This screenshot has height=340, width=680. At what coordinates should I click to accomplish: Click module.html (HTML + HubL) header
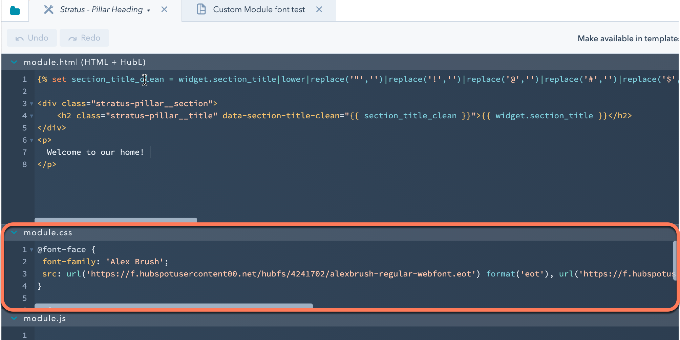click(85, 62)
